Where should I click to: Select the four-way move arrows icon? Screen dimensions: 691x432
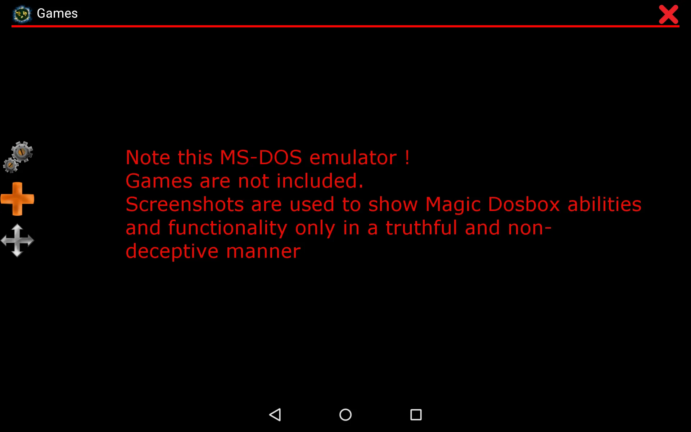tap(17, 240)
